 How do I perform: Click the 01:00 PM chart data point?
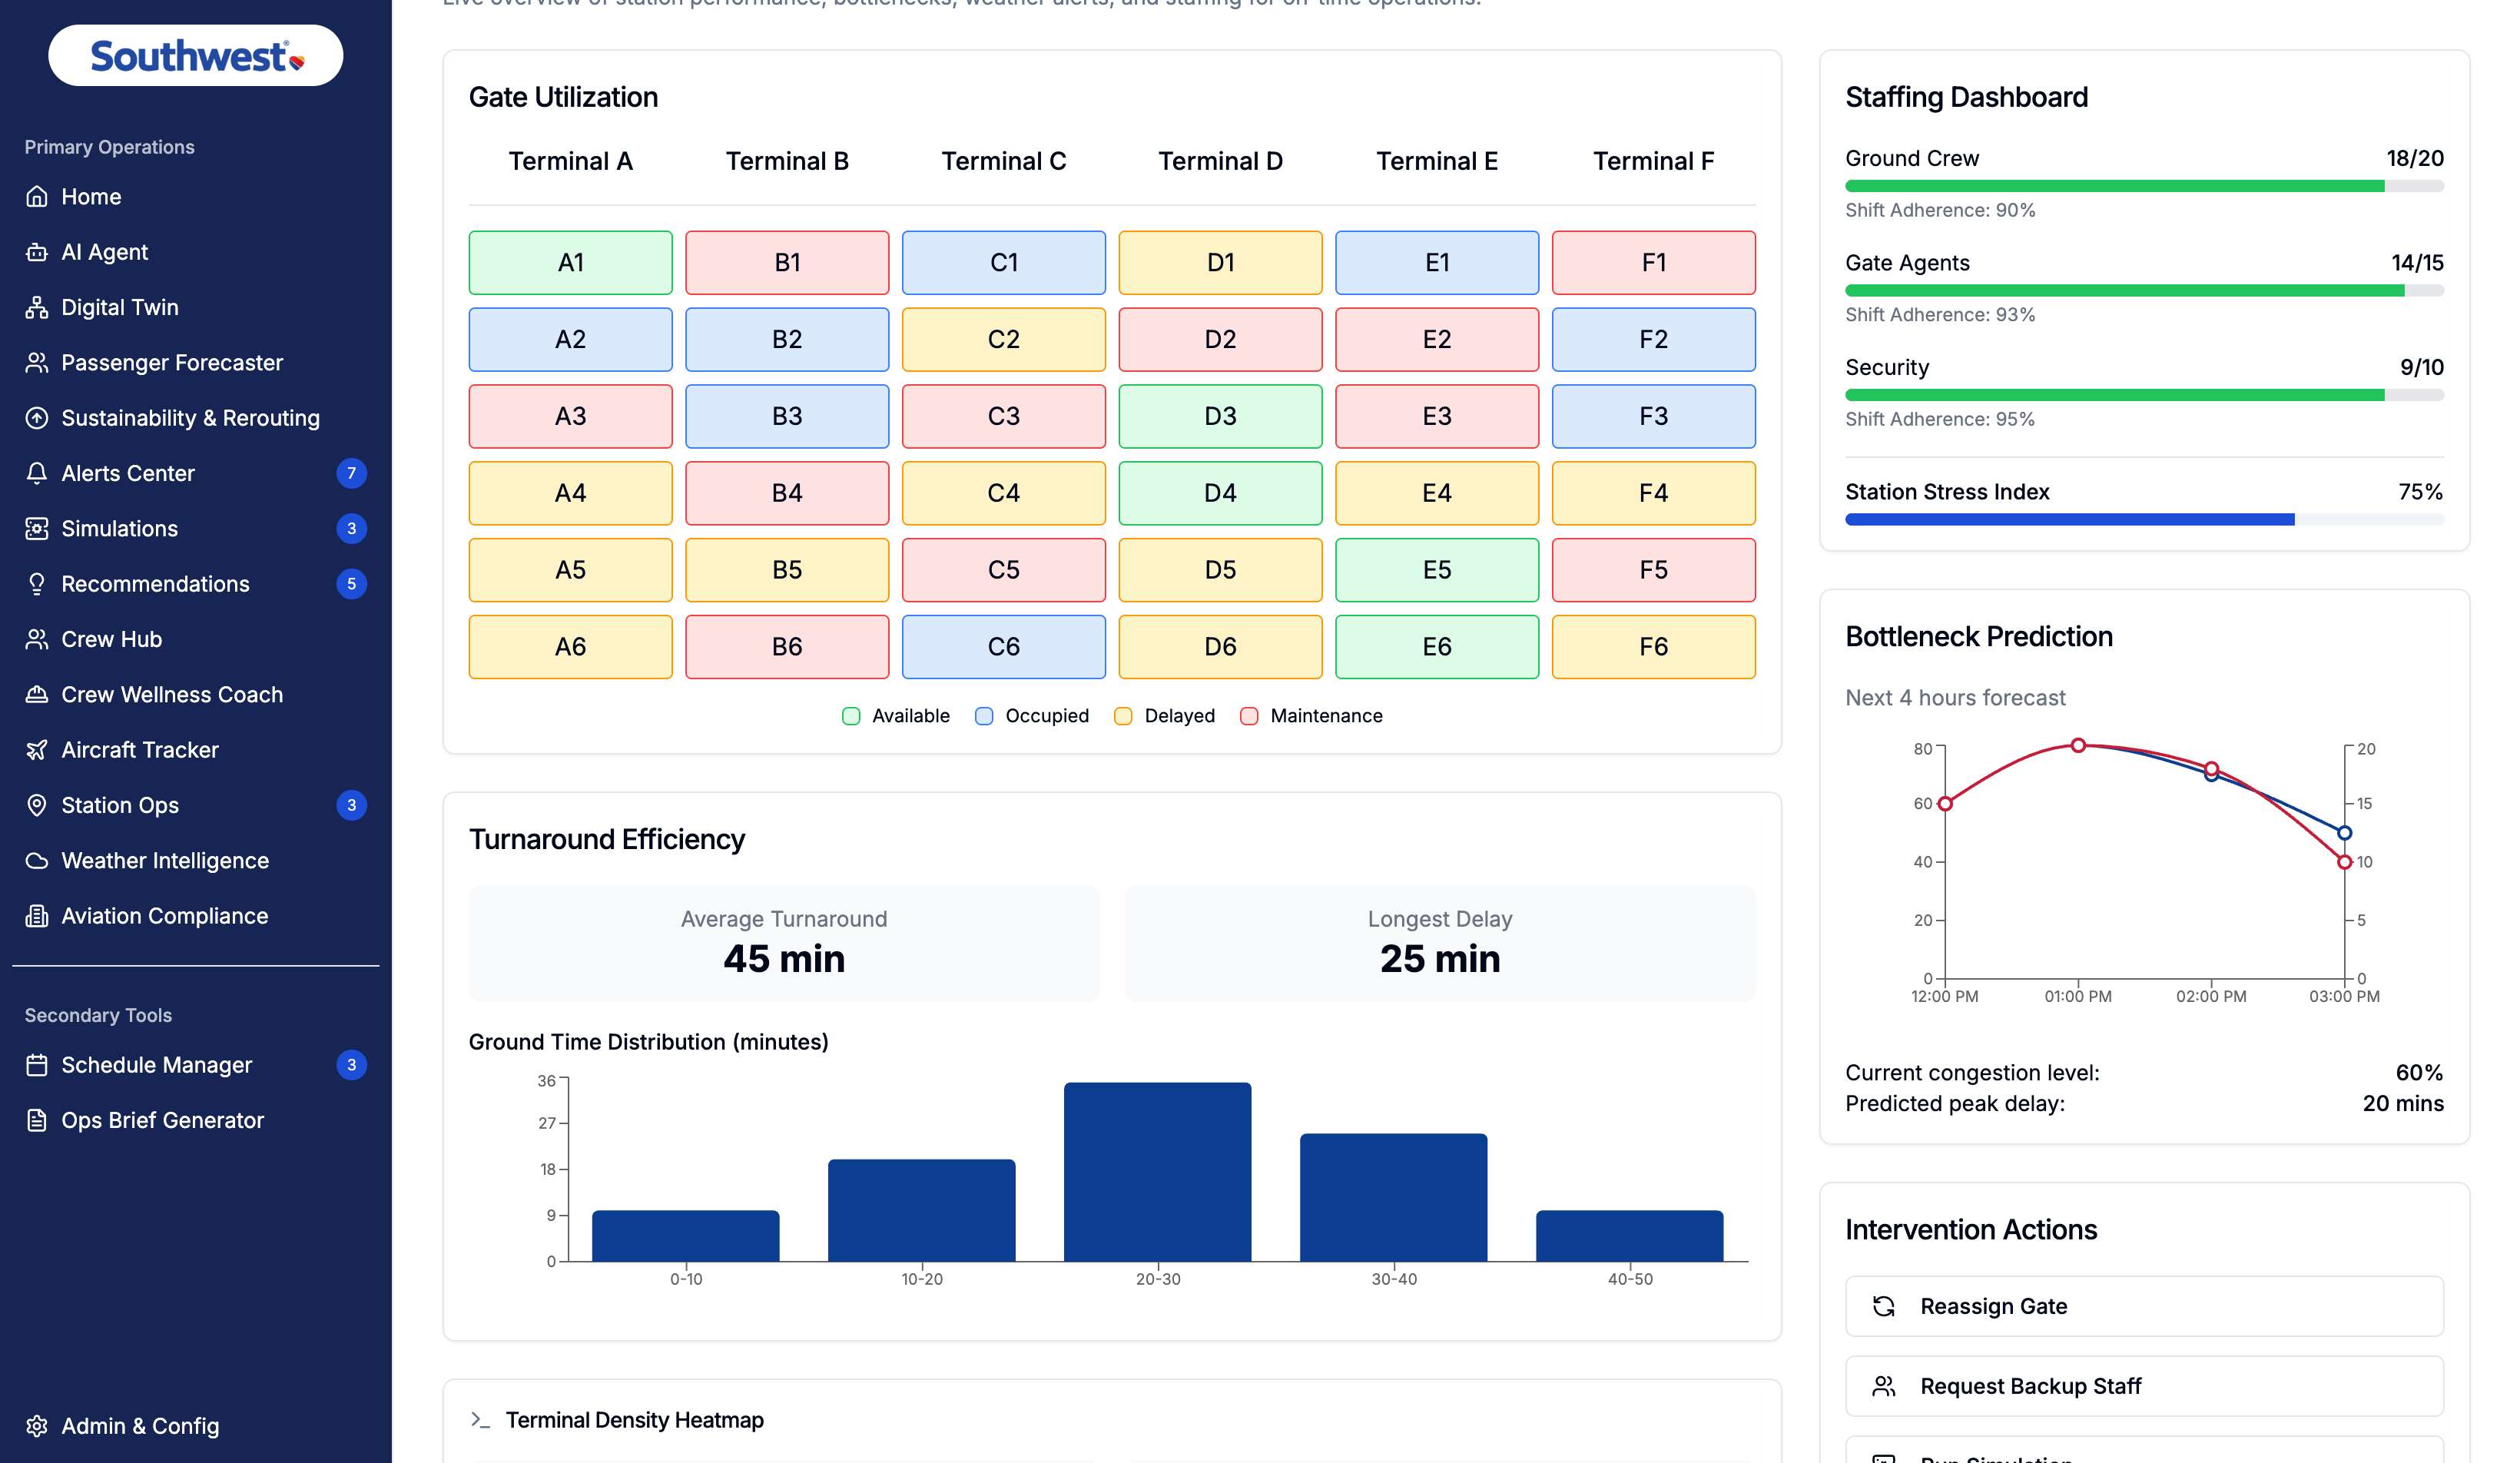point(2078,745)
